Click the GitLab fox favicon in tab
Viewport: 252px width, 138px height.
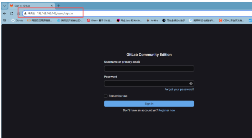click(x=11, y=6)
